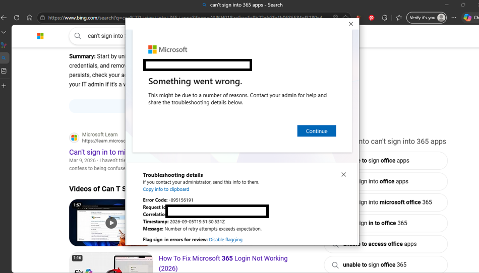The image size is (479, 273).
Task: Click the 'Videos of Can T S' heading
Action: click(x=97, y=189)
